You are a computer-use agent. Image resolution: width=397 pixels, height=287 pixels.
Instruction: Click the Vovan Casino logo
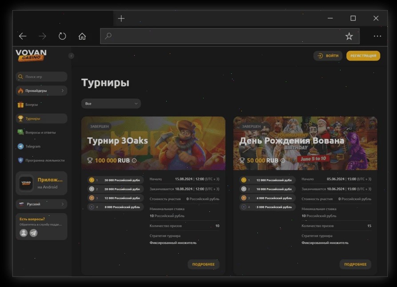tap(31, 55)
